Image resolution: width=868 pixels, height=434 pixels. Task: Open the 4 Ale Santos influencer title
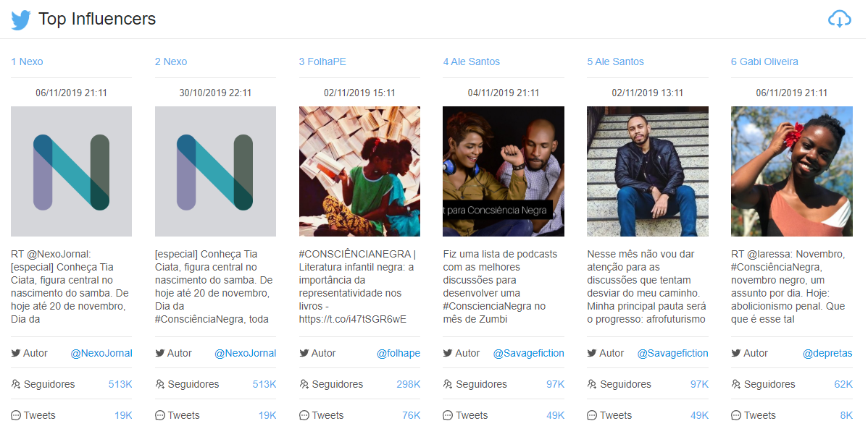(x=471, y=61)
